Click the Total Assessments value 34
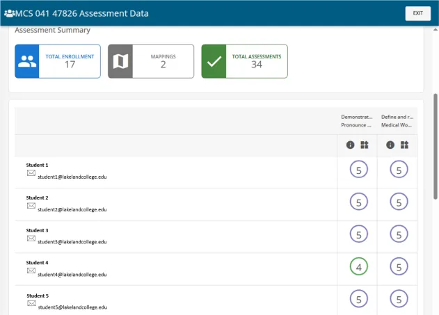This screenshot has height=315, width=439. click(257, 65)
